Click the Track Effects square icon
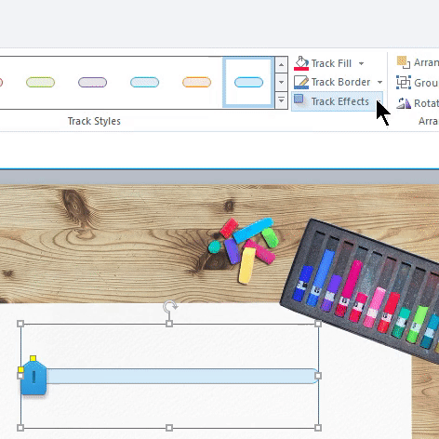 tap(299, 99)
